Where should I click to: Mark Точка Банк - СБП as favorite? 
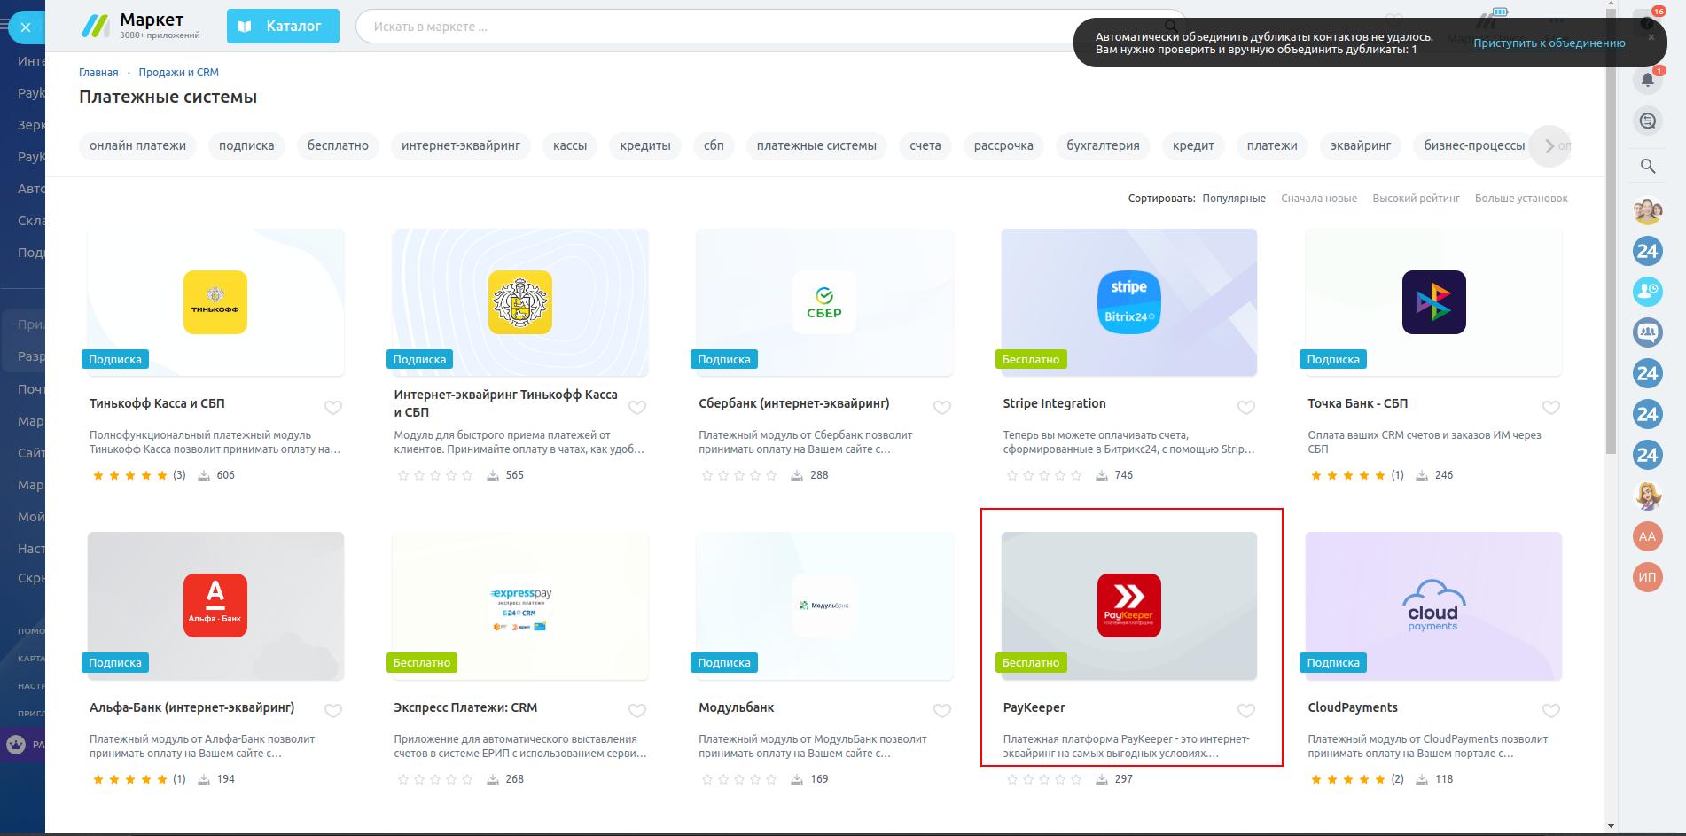[1550, 408]
